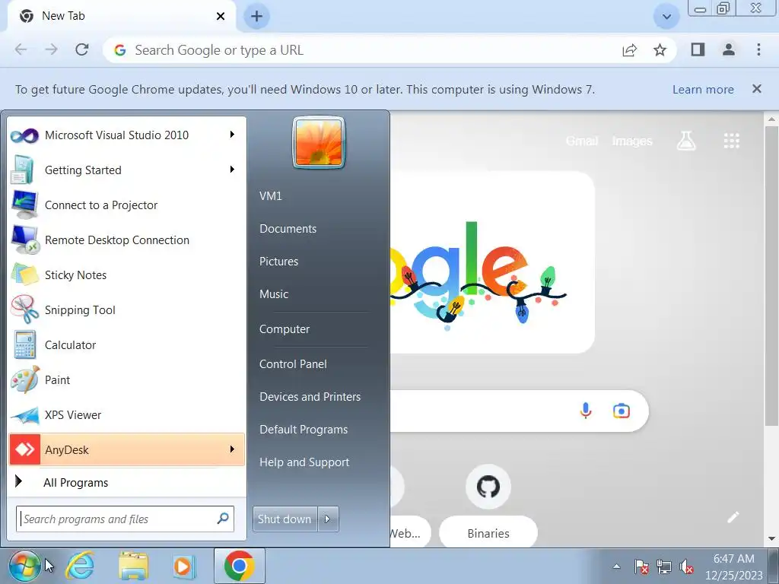This screenshot has width=779, height=584.
Task: Launch XPS Viewer
Action: tap(127, 415)
